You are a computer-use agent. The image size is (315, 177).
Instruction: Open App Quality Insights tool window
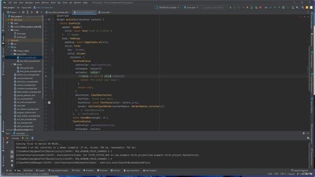58,171
